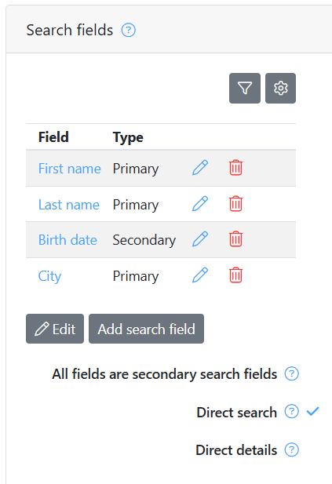Open the Last name field link
Screen dimensions: 332x484
69,205
